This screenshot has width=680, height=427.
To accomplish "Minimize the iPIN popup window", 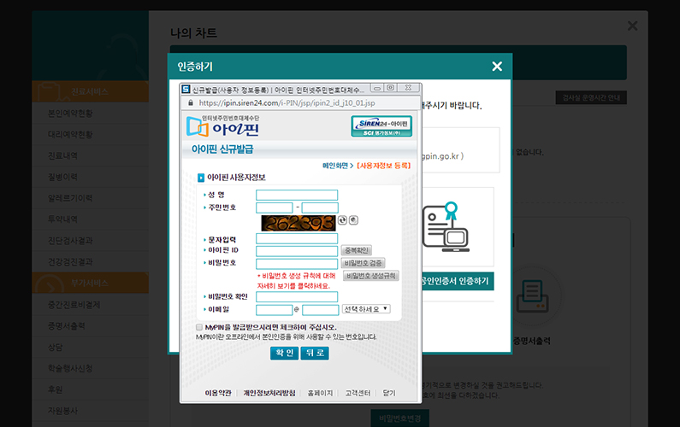I will click(377, 88).
